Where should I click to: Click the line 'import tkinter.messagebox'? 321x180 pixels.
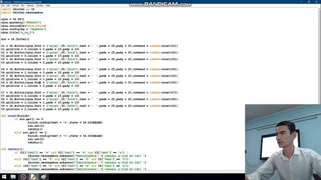(22, 12)
